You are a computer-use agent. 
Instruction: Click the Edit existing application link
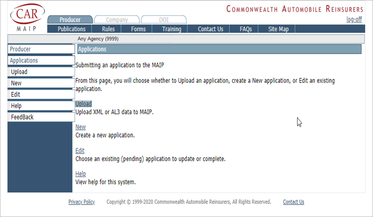point(80,151)
